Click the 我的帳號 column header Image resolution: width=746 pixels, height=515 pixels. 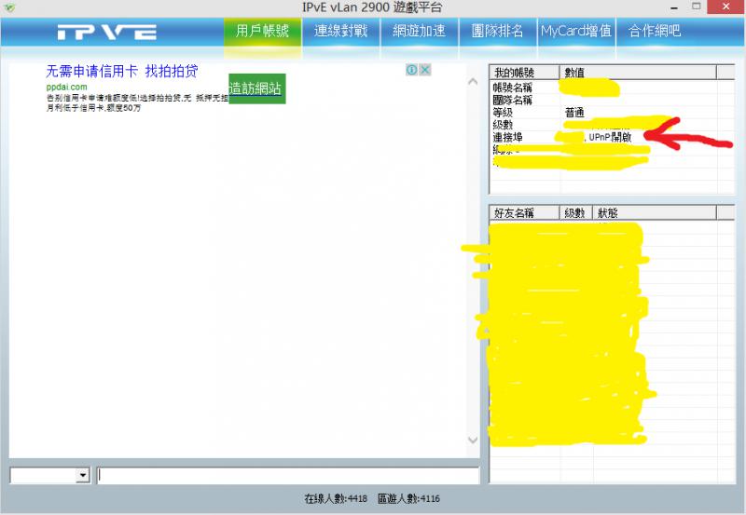[524, 73]
